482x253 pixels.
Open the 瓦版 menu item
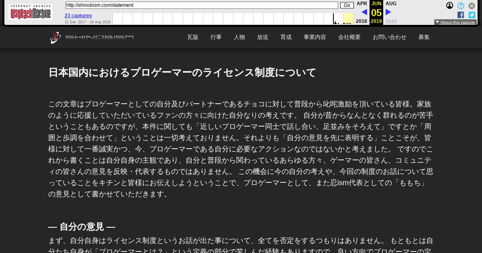pyautogui.click(x=193, y=37)
